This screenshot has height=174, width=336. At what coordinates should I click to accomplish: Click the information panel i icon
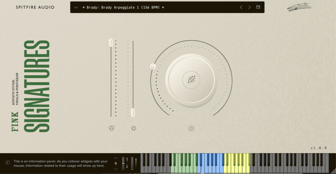click(x=7, y=163)
